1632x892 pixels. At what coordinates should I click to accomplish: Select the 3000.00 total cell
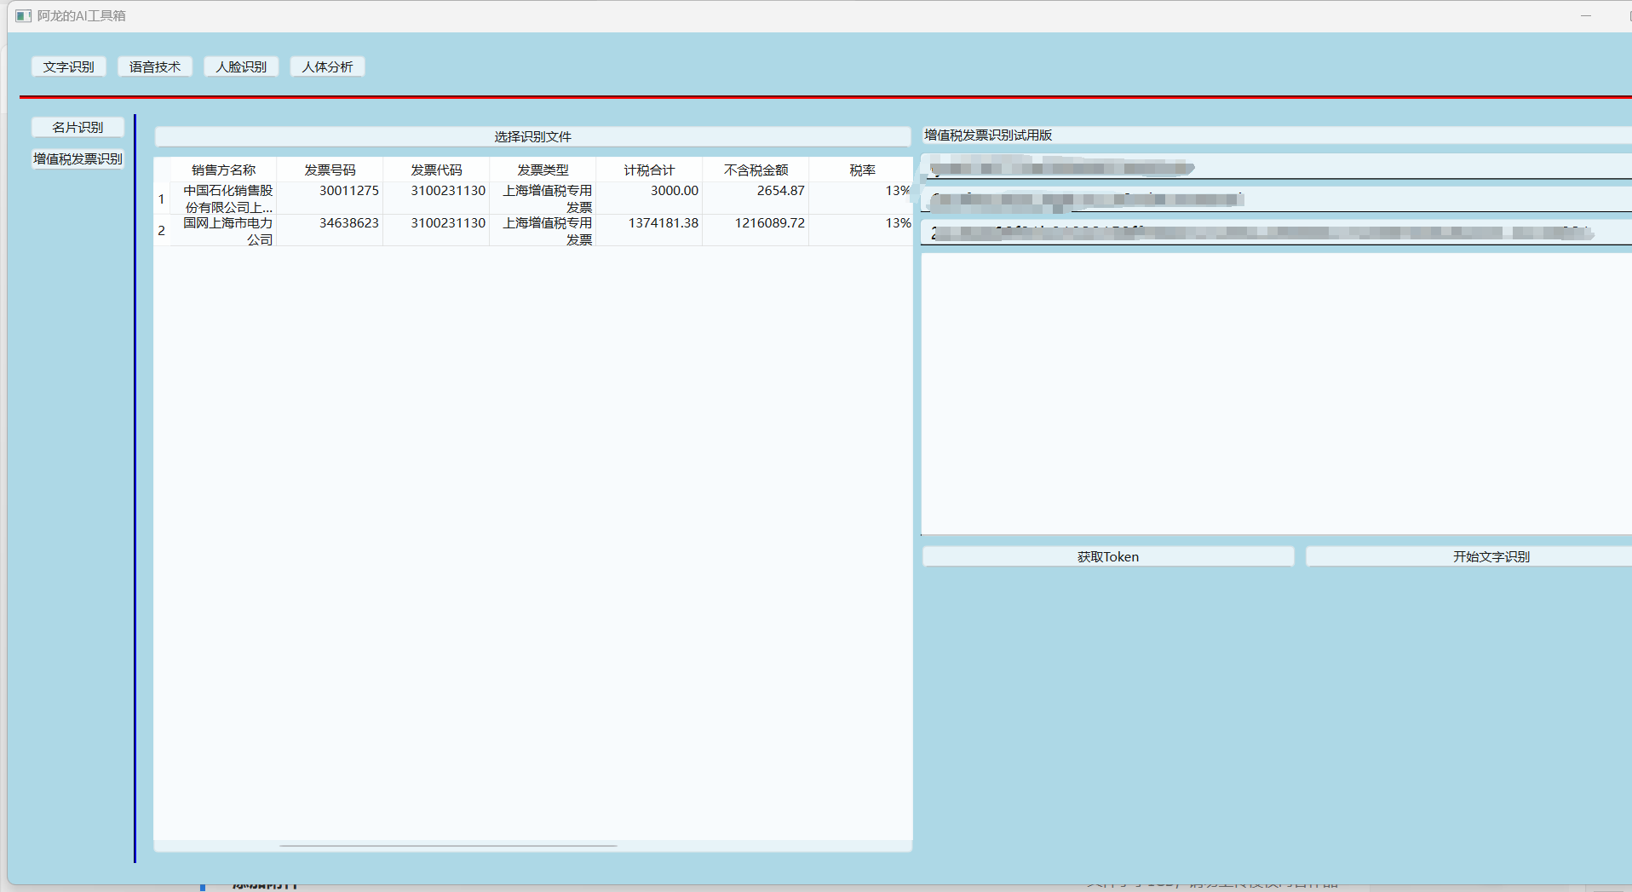pos(649,199)
